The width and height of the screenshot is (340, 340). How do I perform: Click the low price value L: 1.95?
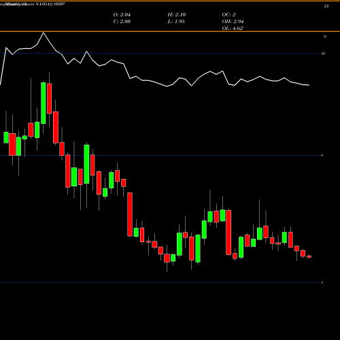pos(176,22)
